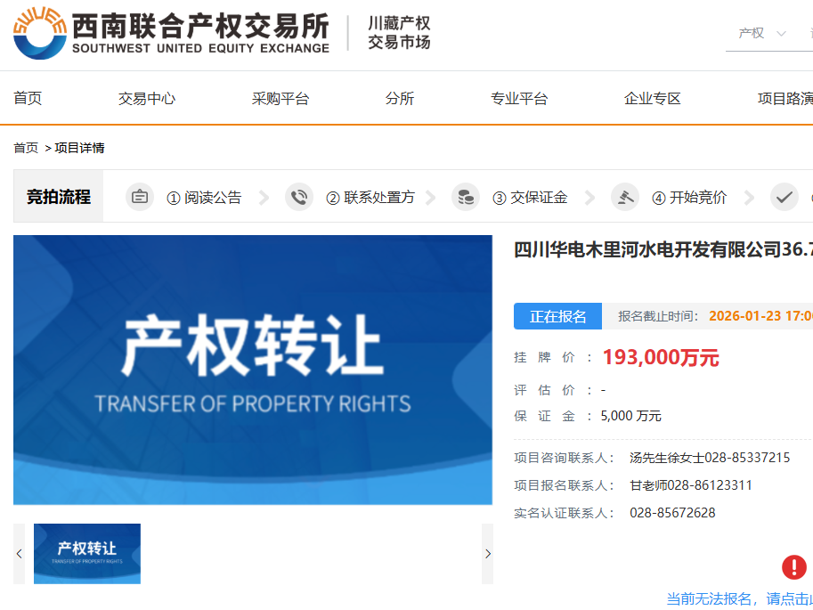
Task: Open the 分所 navigation menu
Action: coord(400,99)
